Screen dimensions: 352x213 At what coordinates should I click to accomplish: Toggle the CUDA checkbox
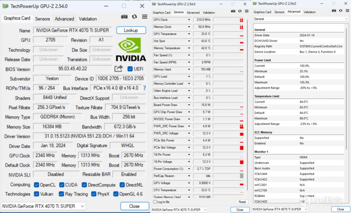[x=62, y=185]
